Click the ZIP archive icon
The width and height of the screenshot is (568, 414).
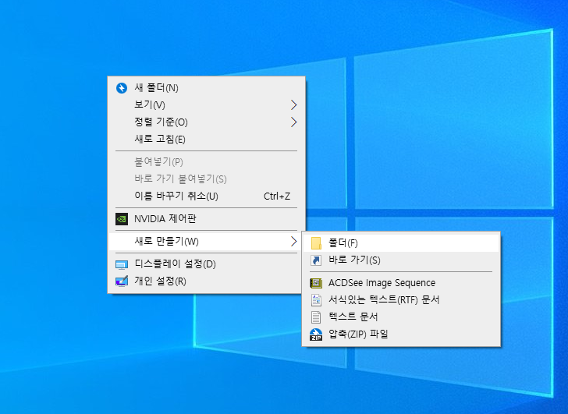(x=316, y=334)
